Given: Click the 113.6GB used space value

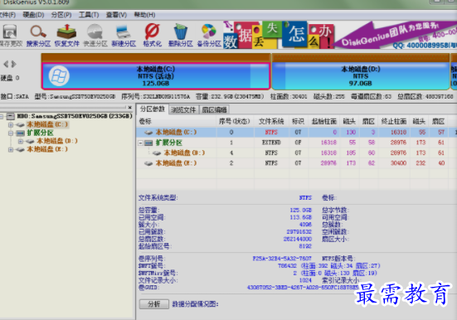Looking at the screenshot, I should coord(300,217).
